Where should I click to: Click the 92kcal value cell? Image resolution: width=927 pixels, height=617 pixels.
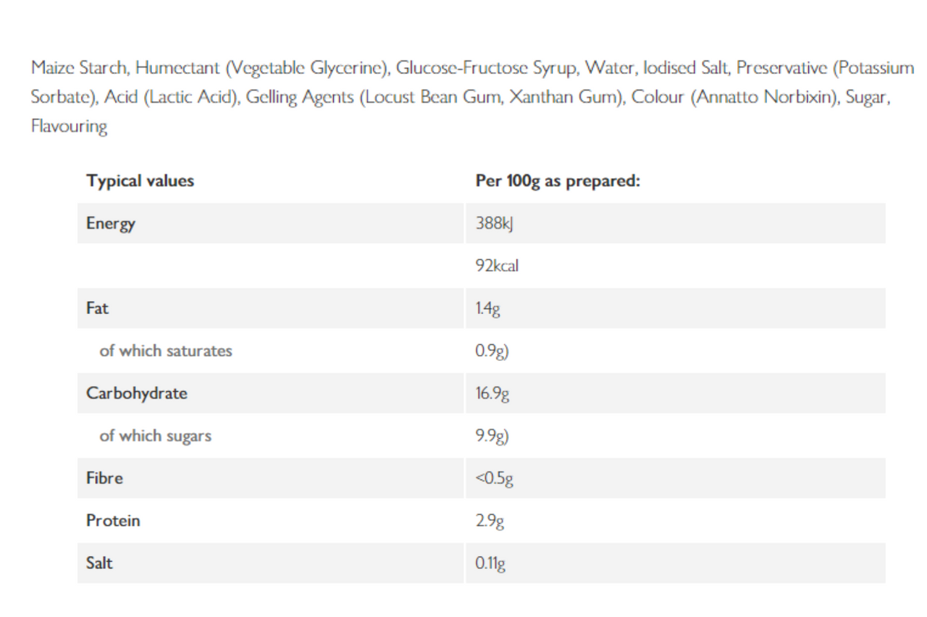(x=497, y=266)
